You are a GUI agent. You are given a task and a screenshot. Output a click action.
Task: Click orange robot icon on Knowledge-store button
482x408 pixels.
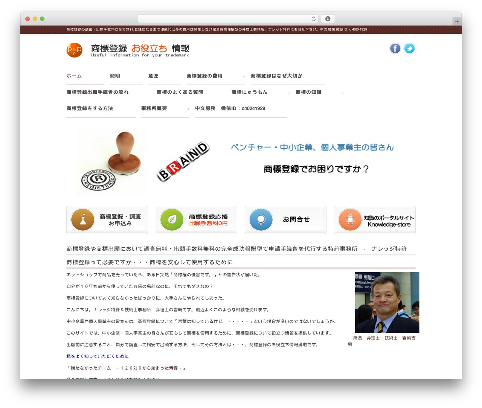click(x=350, y=219)
